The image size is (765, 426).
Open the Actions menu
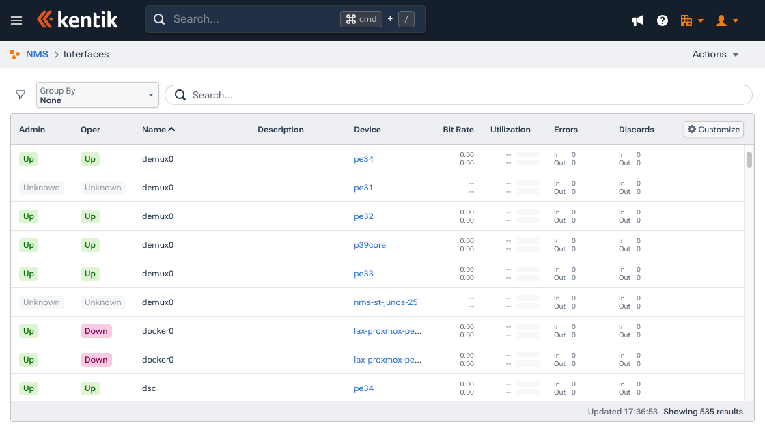(715, 55)
